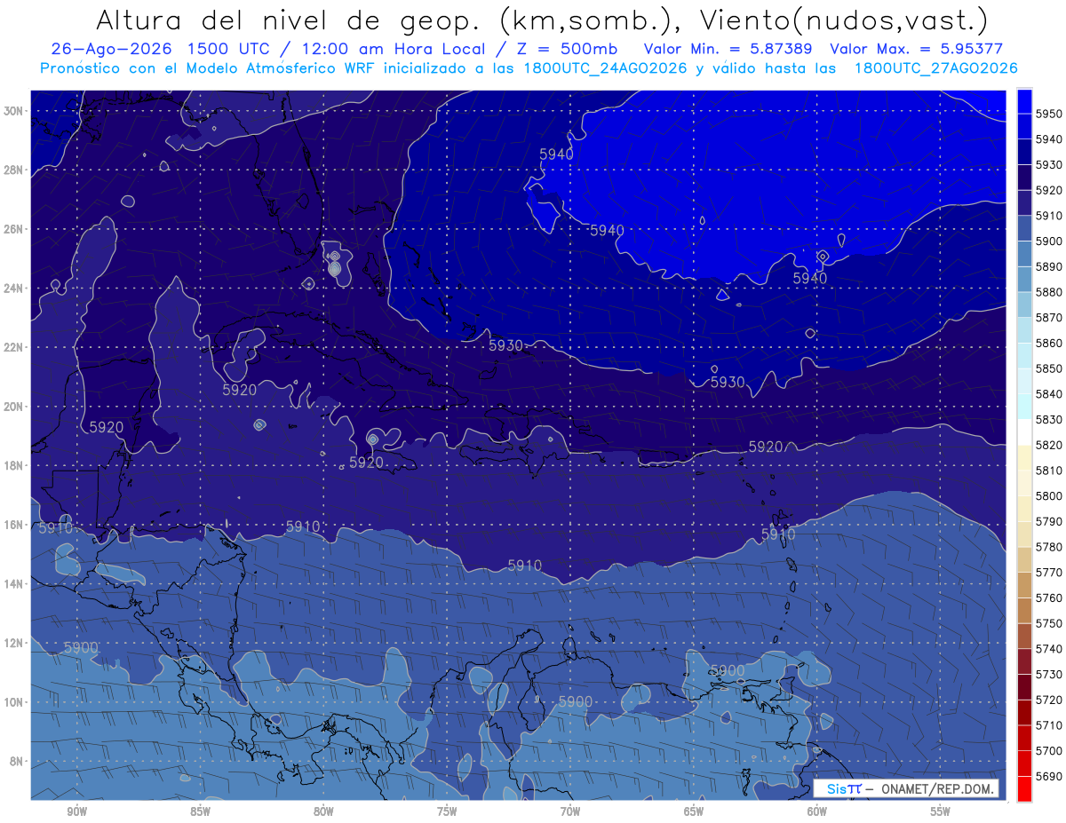Click the 65W longitude axis label

[694, 811]
